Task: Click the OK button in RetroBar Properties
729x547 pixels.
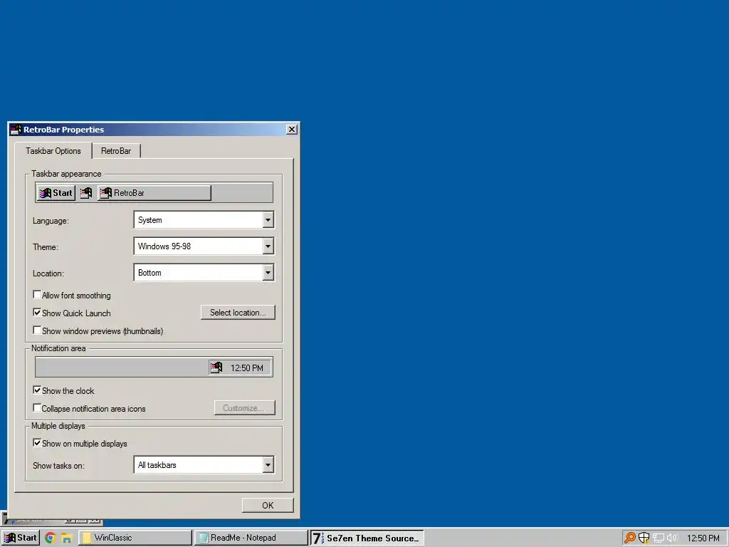Action: (268, 505)
